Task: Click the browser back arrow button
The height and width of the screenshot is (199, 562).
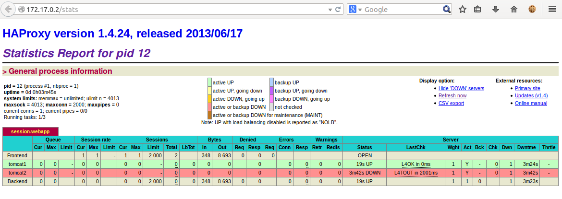Action: 8,9
